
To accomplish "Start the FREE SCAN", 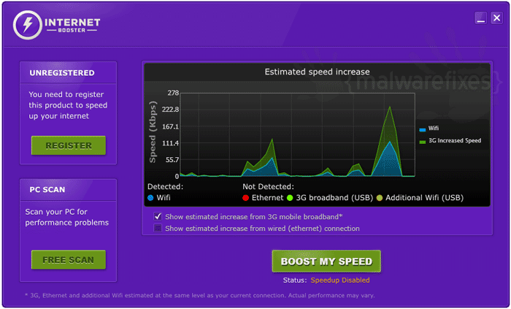I will pos(69,260).
